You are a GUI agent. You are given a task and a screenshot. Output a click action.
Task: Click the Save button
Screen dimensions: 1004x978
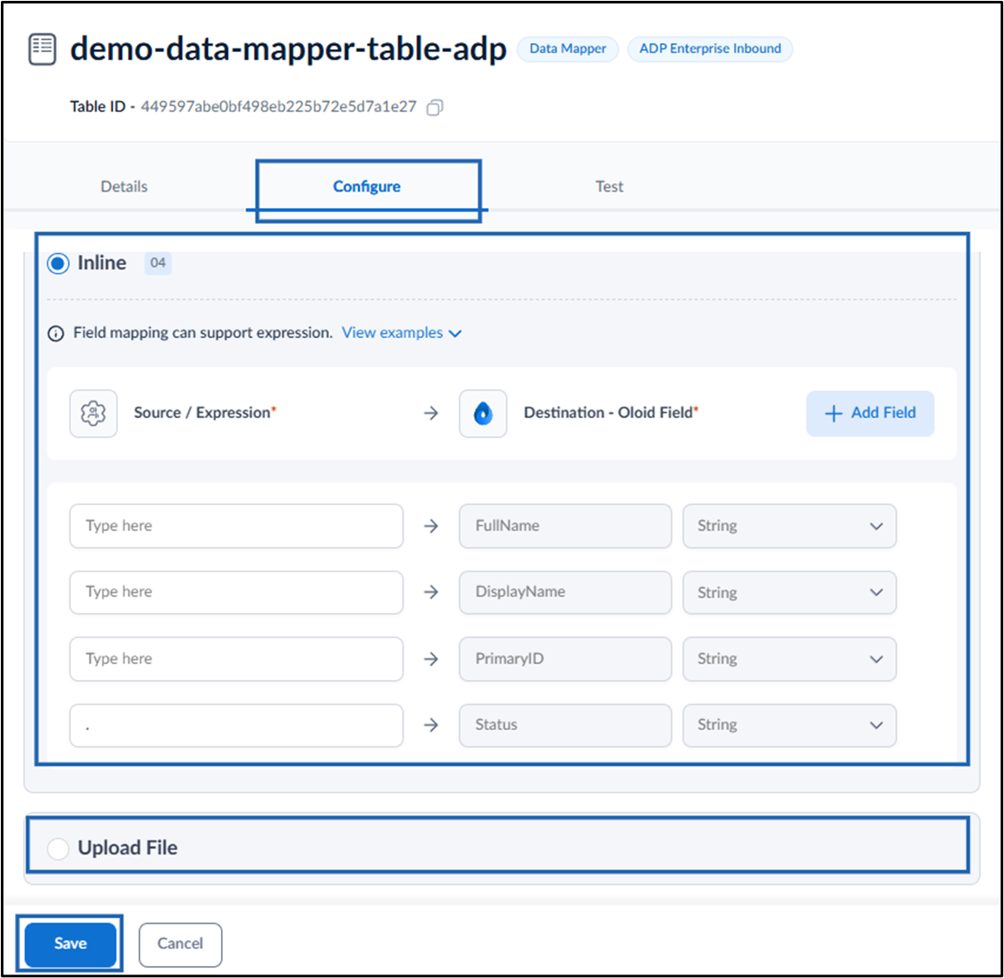(x=71, y=943)
